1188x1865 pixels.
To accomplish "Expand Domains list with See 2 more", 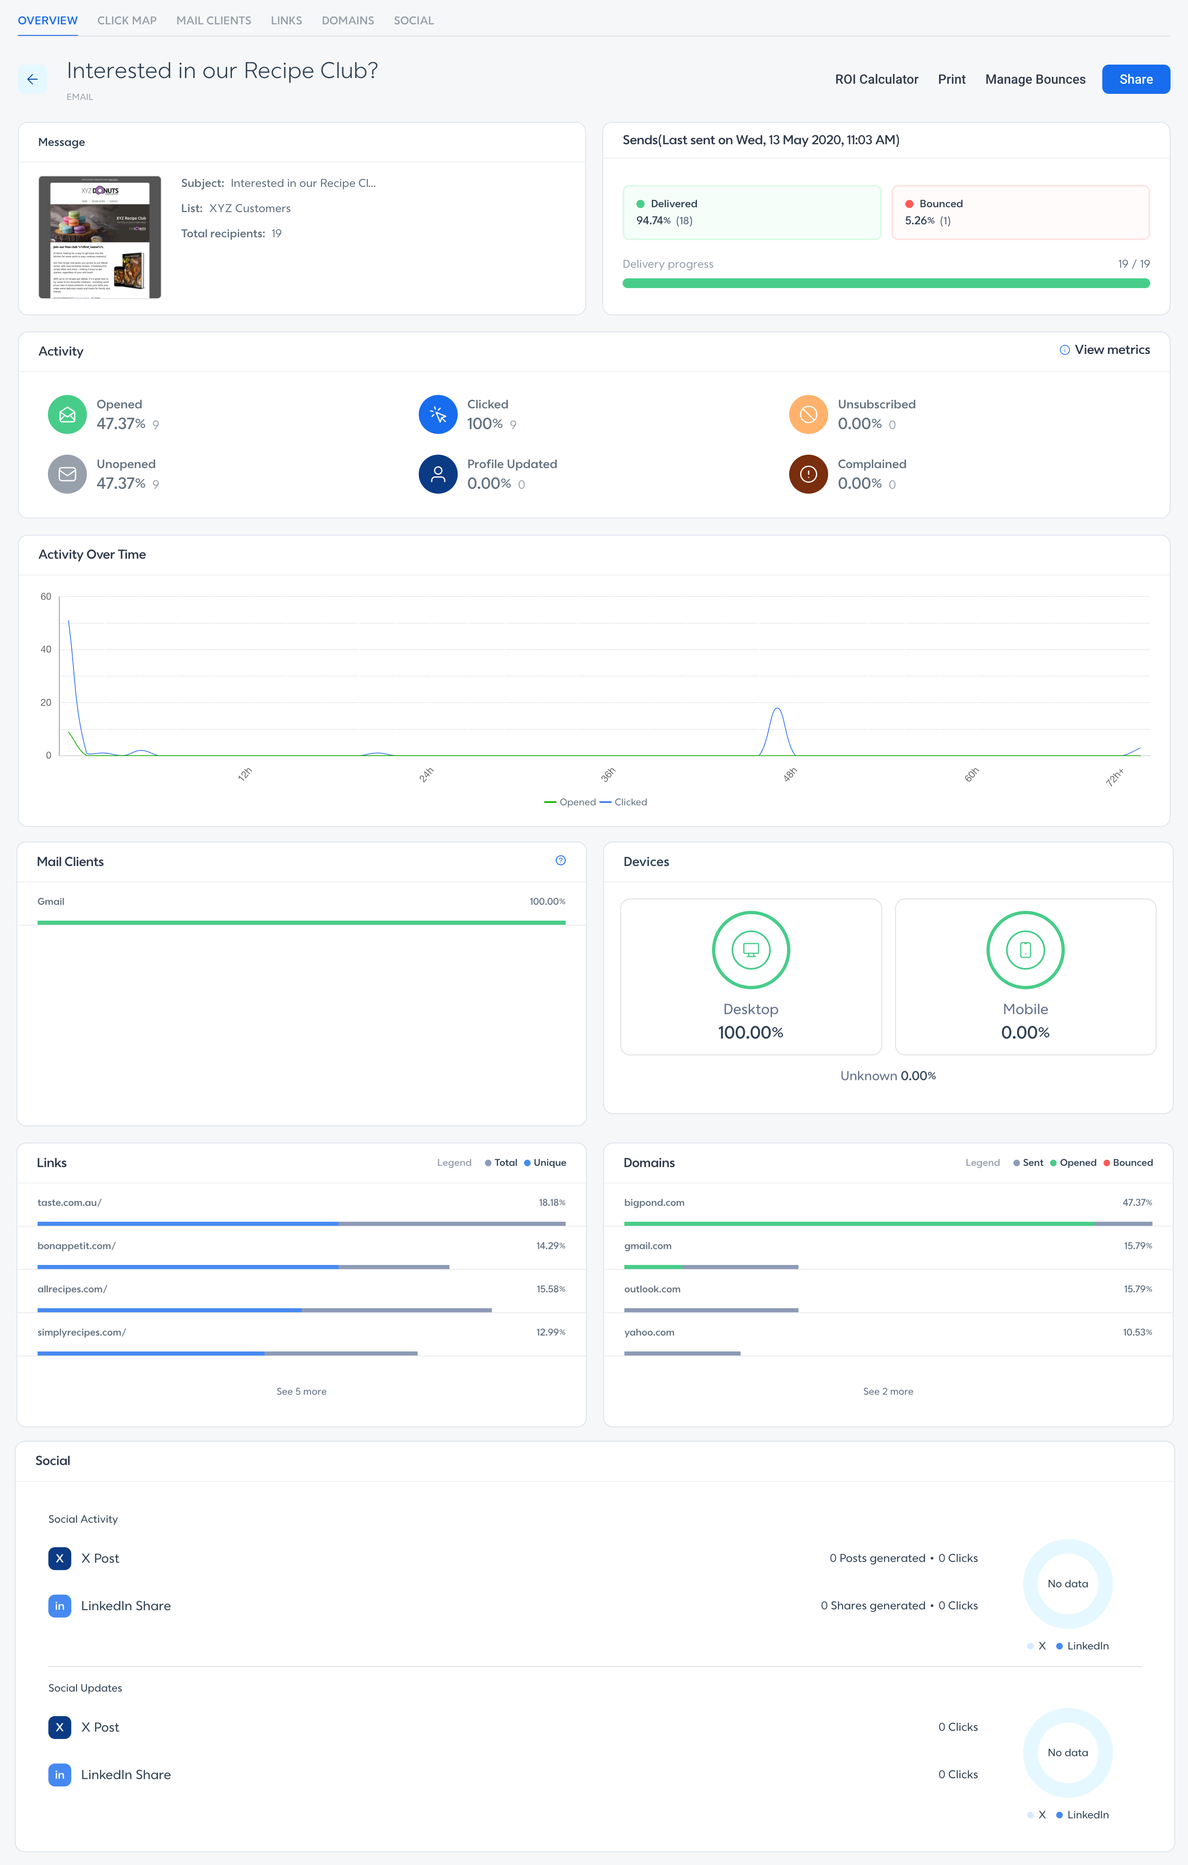I will (x=888, y=1391).
